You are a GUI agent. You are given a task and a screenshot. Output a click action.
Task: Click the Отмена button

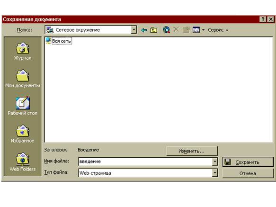pyautogui.click(x=248, y=173)
